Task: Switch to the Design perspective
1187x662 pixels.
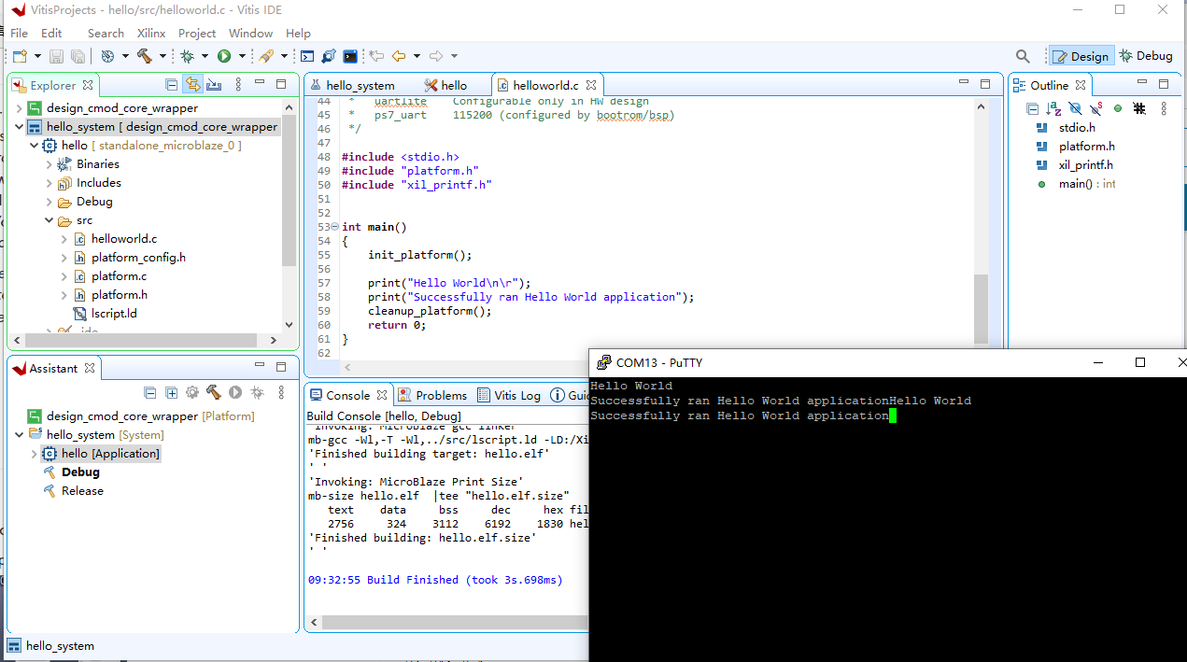Action: [x=1081, y=56]
